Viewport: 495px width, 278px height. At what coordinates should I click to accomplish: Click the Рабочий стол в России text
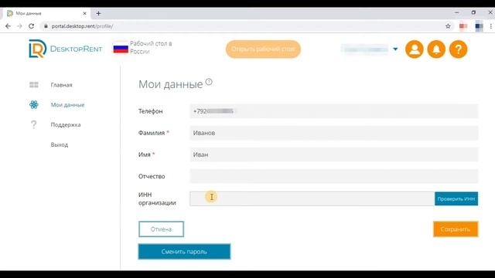pos(151,48)
